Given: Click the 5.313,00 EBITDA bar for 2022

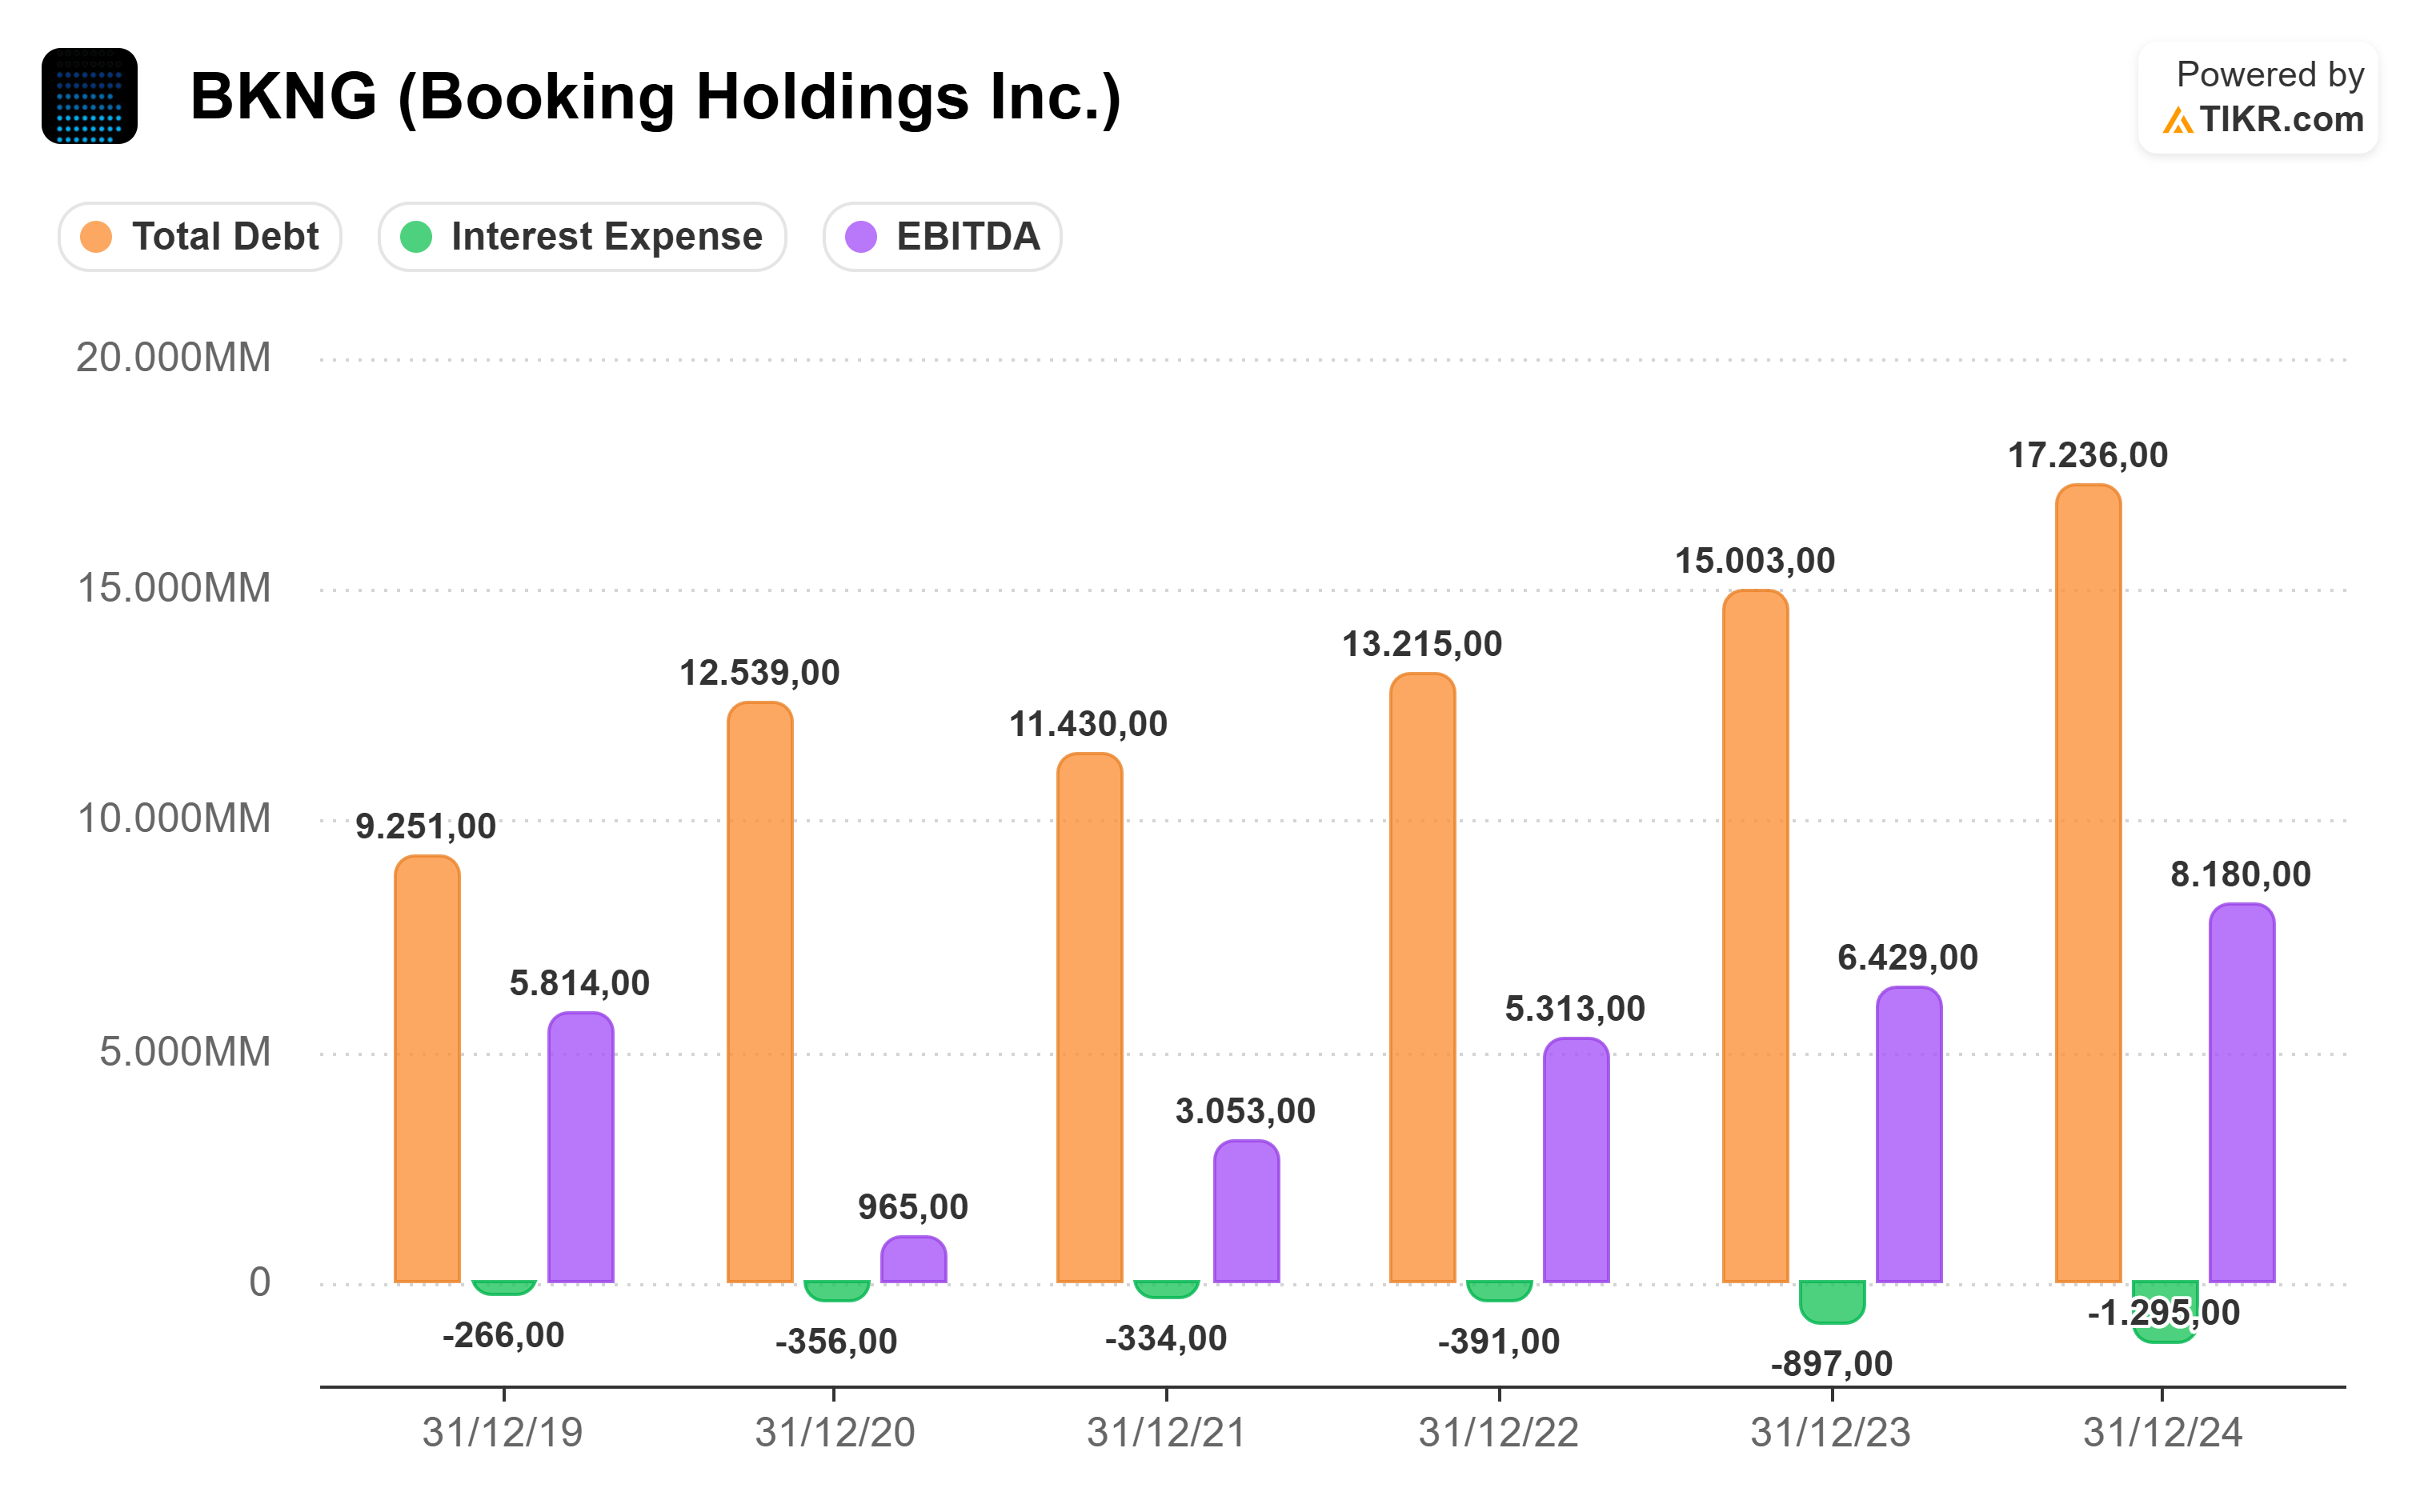Looking at the screenshot, I should [x=1575, y=1160].
